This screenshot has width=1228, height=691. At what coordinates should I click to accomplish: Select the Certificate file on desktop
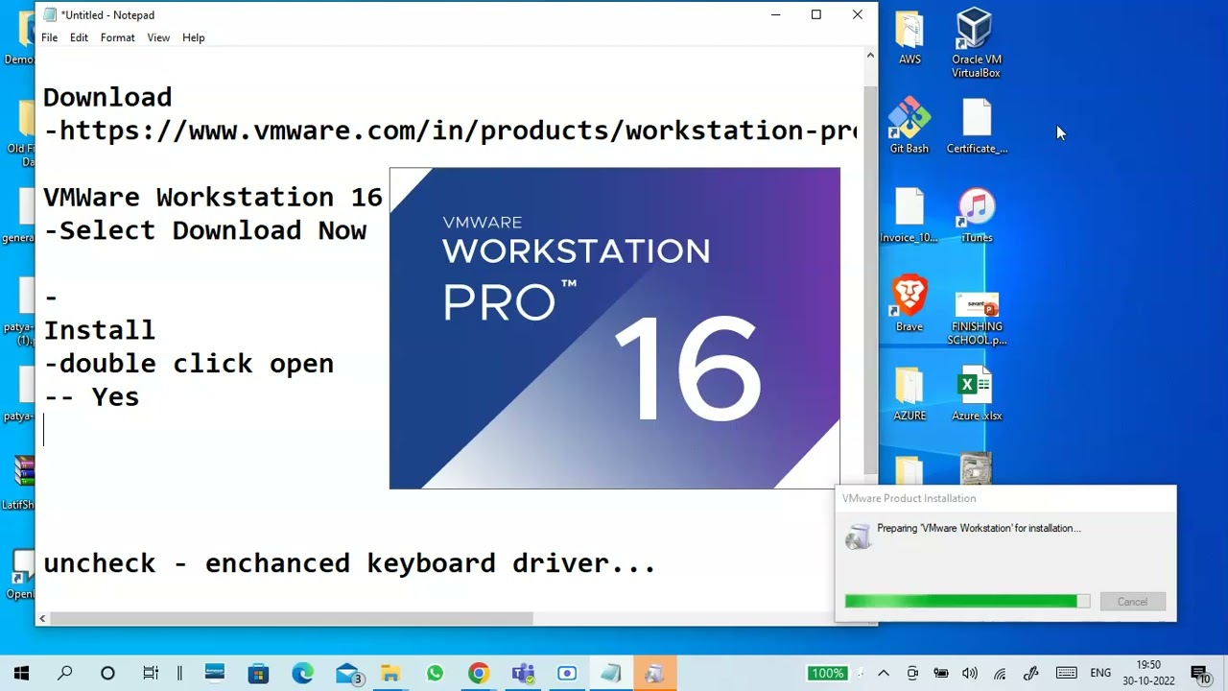pyautogui.click(x=977, y=126)
